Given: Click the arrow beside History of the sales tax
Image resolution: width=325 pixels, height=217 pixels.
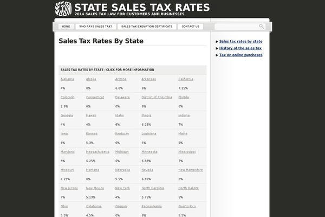Looking at the screenshot, I should click(x=217, y=48).
